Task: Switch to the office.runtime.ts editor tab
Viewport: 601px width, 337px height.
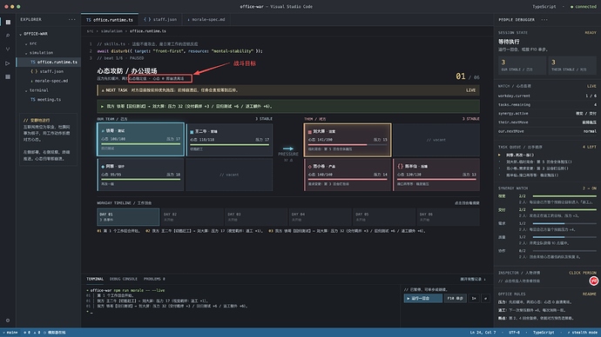Action: pyautogui.click(x=110, y=19)
